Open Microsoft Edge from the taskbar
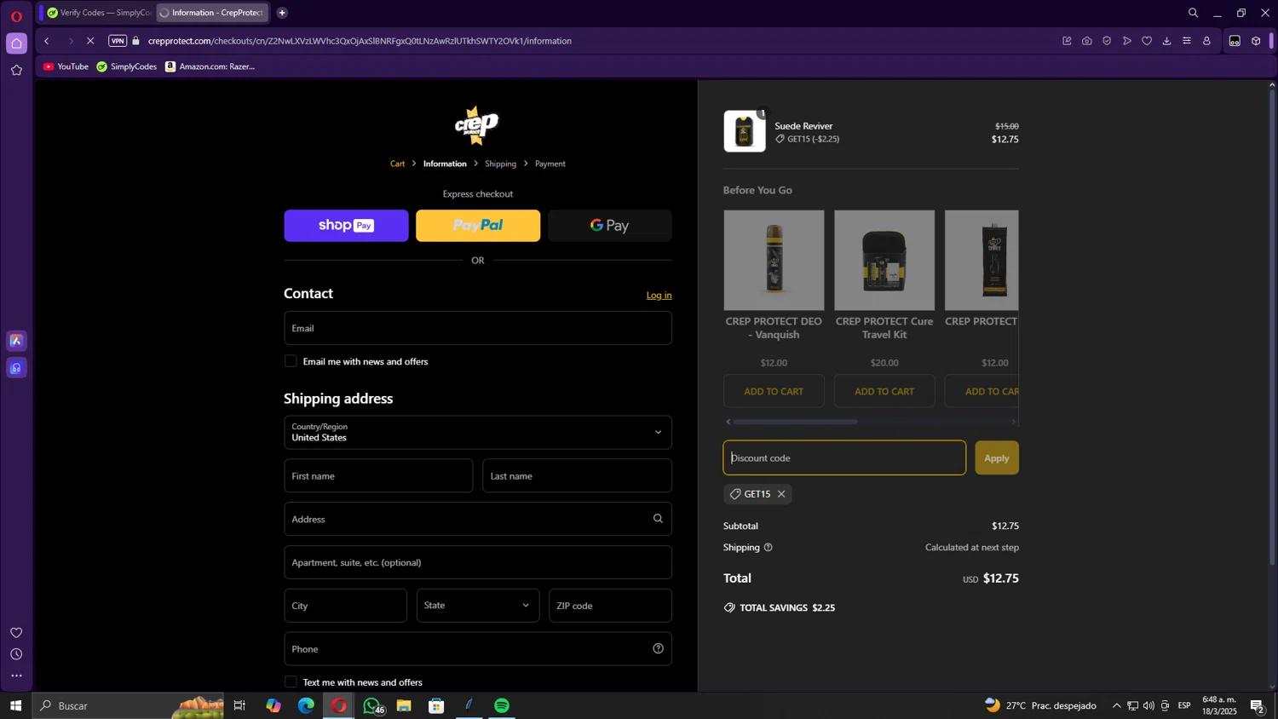 click(x=306, y=705)
